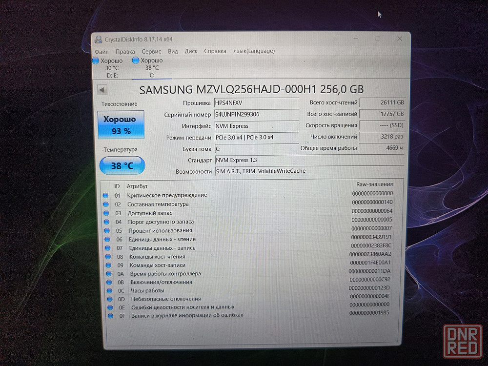Click the rotation speed value ---- (SSD)
Screen dimensions: 488x366
coord(382,125)
